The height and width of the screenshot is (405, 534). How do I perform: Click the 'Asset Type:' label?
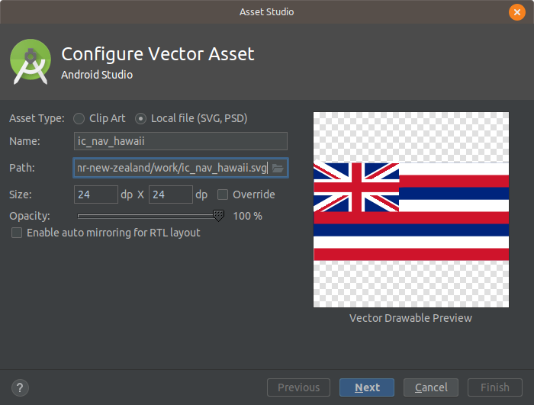37,118
